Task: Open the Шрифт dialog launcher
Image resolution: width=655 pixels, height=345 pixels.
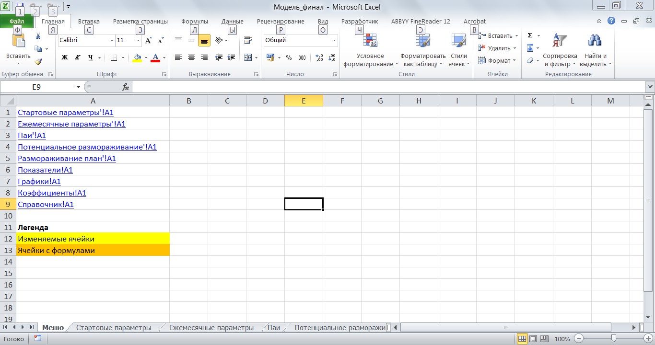Action: 164,74
